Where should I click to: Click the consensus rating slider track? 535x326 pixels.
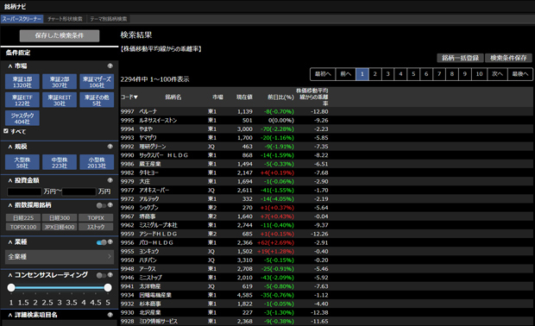(60, 287)
